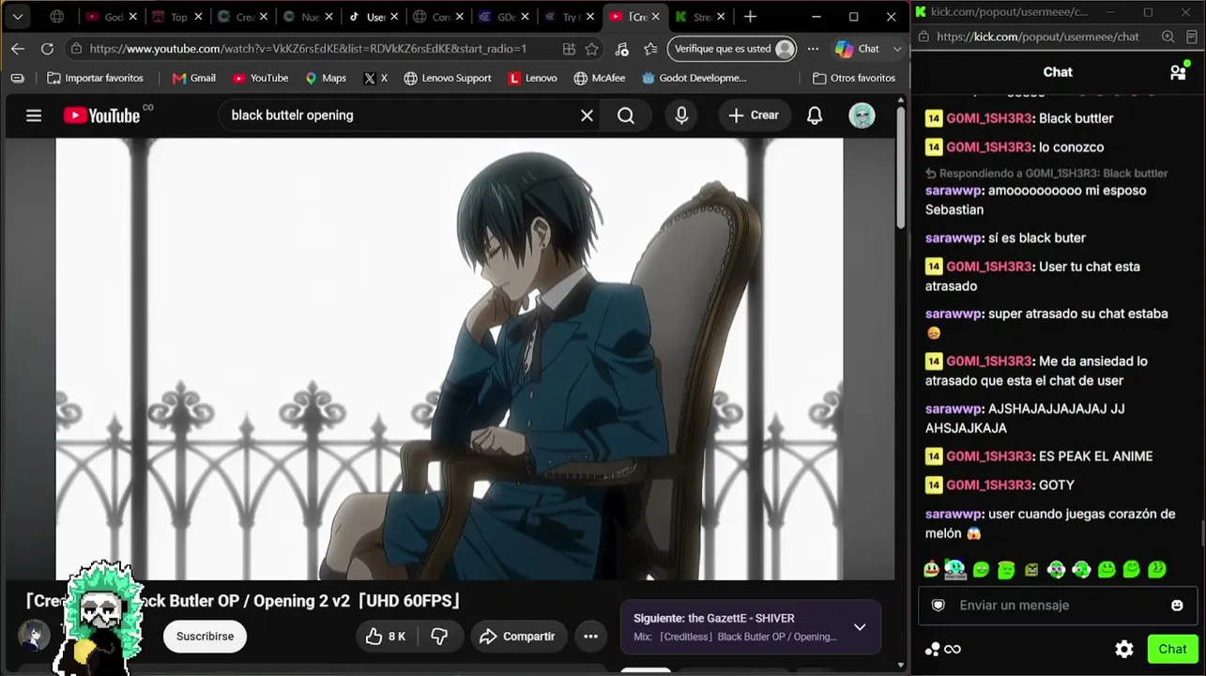This screenshot has width=1206, height=676.
Task: Open the channel avatar under the video
Action: (35, 637)
